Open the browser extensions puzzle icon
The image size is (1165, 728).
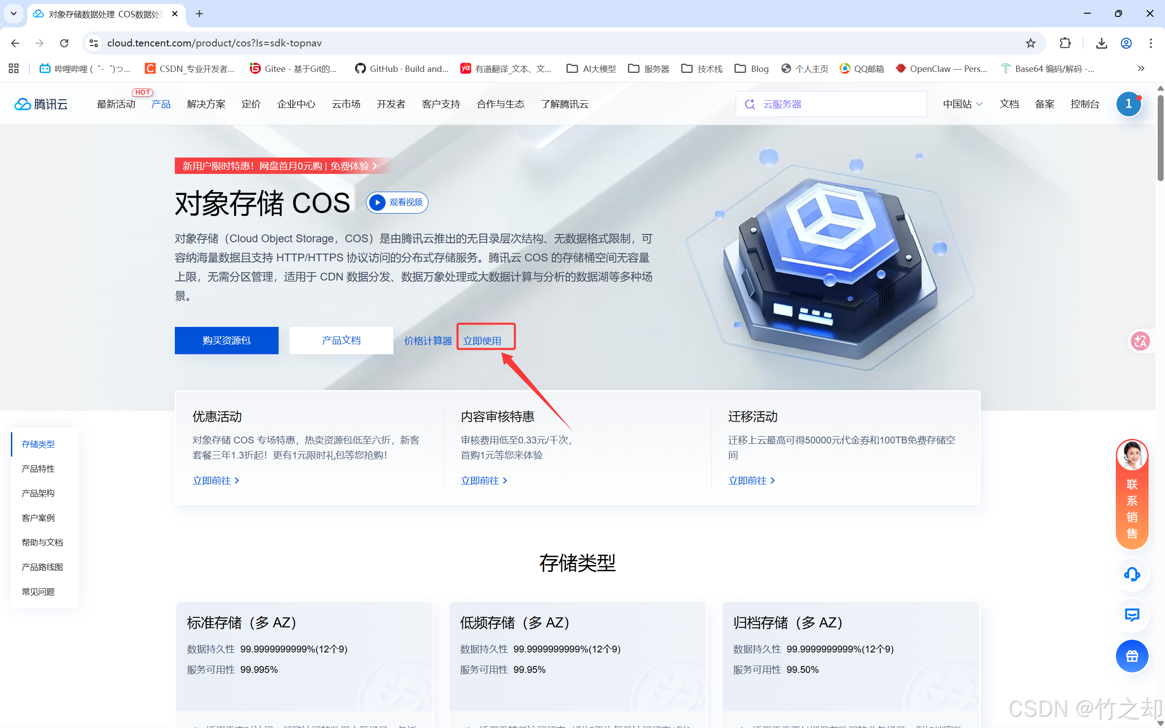(x=1065, y=43)
